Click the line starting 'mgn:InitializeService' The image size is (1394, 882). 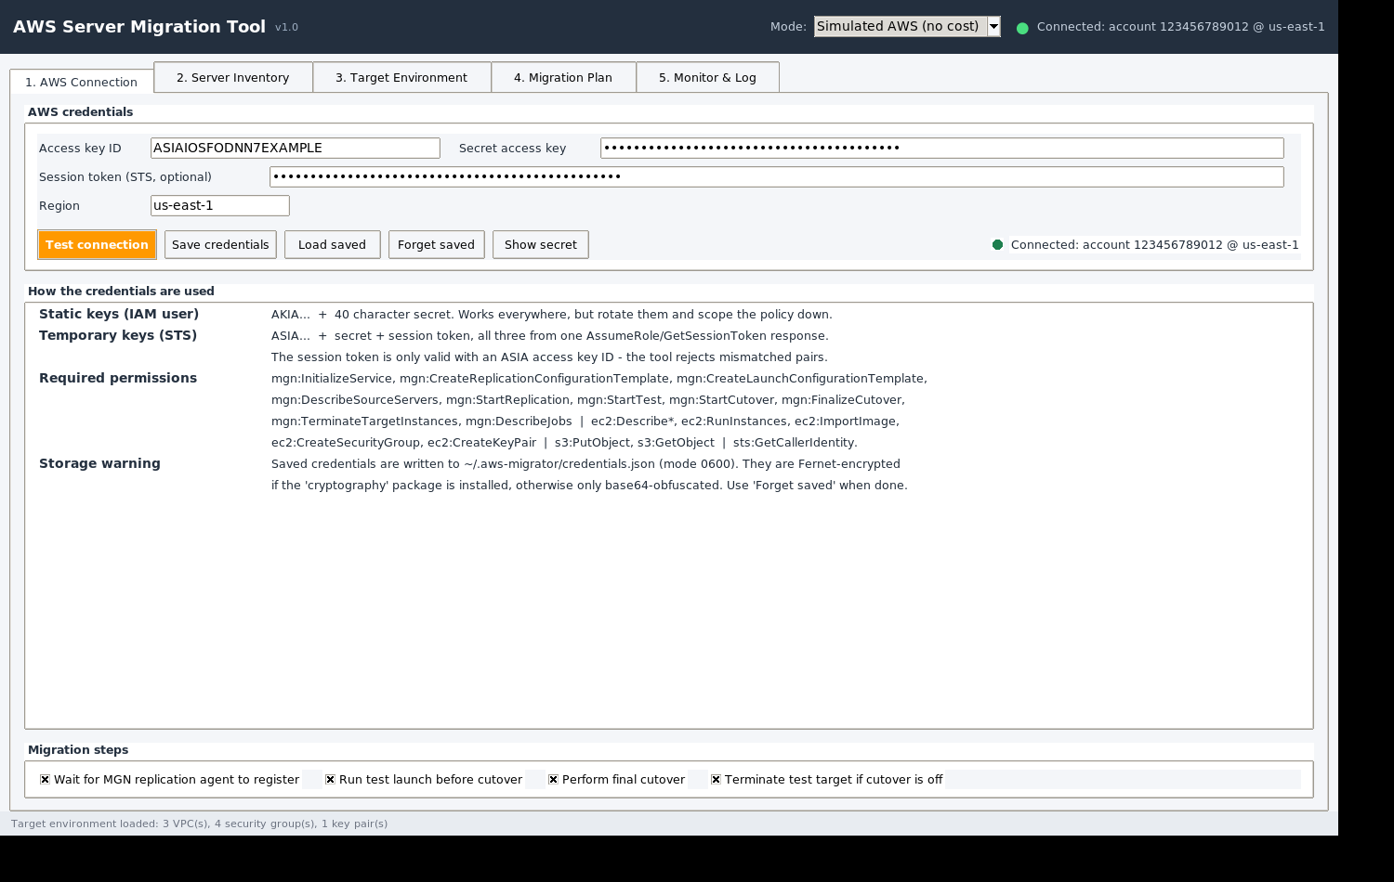coord(599,379)
